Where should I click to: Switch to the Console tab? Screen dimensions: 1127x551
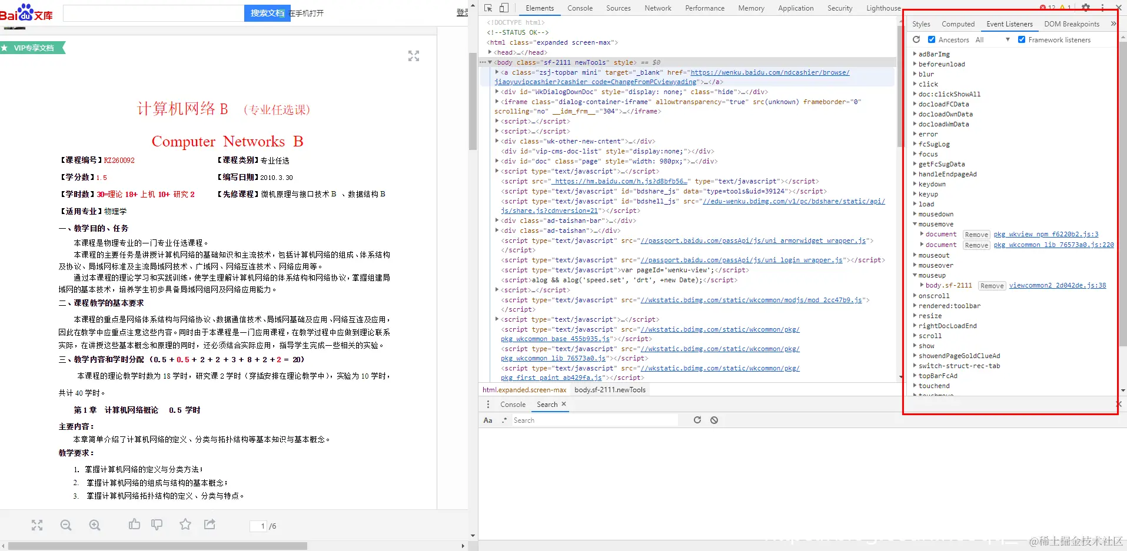pyautogui.click(x=580, y=8)
